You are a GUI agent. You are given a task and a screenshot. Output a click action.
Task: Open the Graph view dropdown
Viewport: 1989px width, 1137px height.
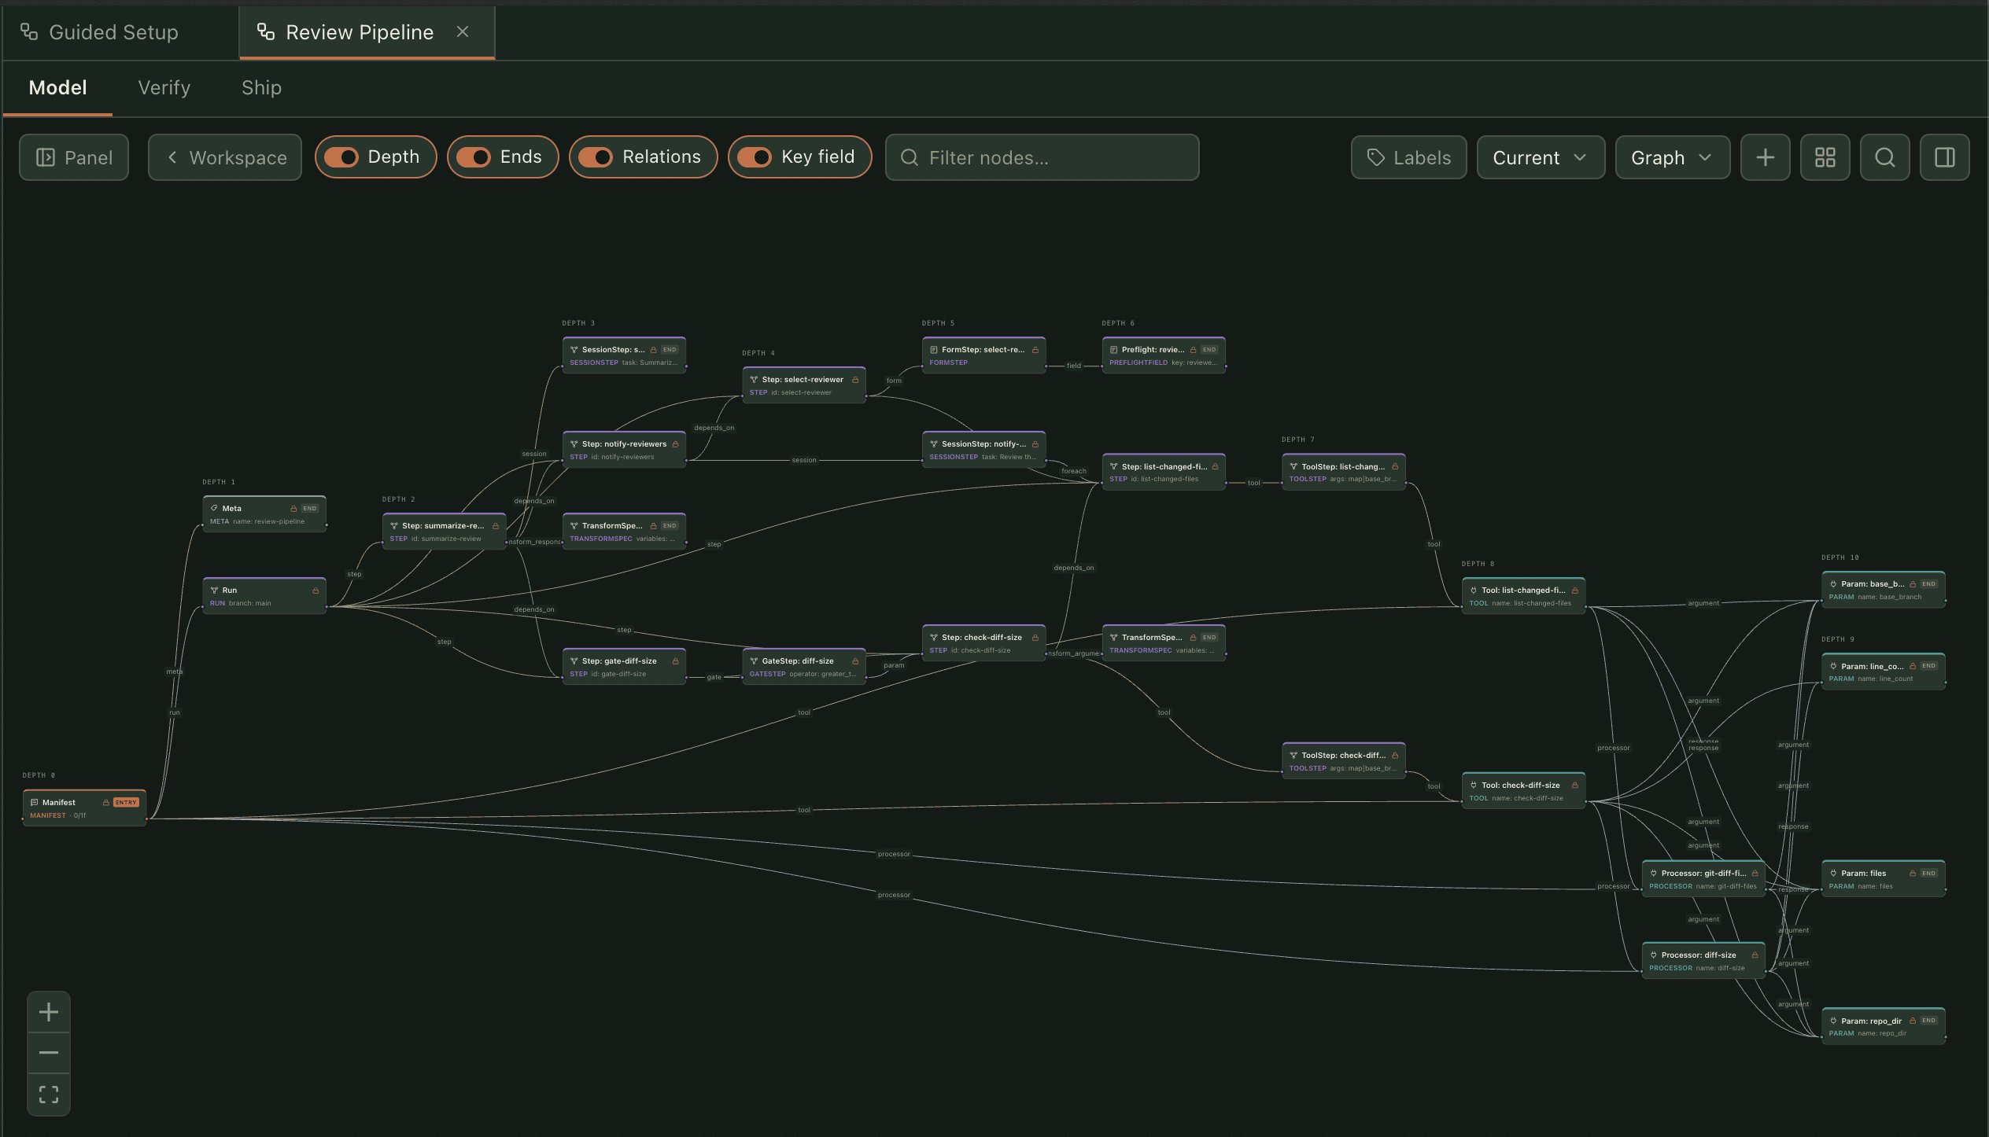click(x=1672, y=158)
